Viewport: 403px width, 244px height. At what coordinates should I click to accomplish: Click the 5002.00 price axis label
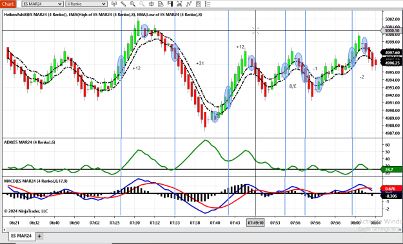pos(393,19)
